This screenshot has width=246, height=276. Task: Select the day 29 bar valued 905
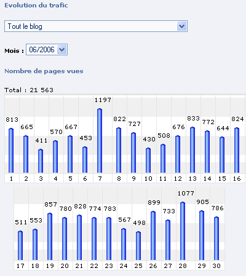[202, 235]
